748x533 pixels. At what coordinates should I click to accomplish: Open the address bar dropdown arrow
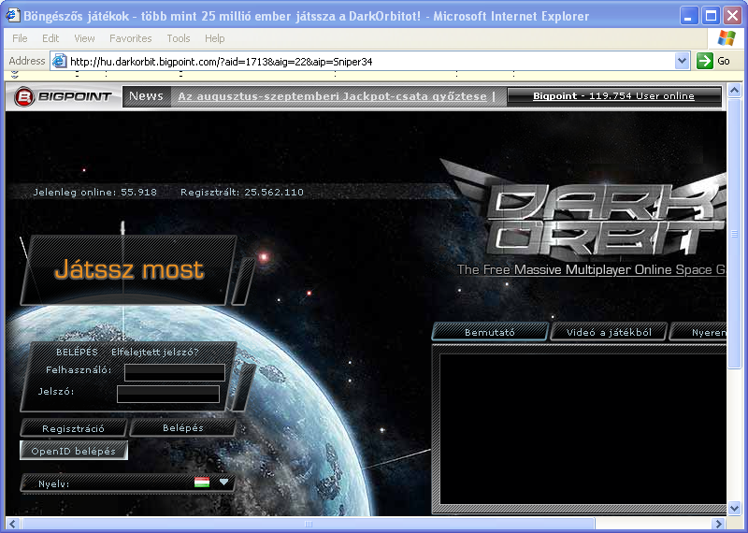pyautogui.click(x=683, y=61)
